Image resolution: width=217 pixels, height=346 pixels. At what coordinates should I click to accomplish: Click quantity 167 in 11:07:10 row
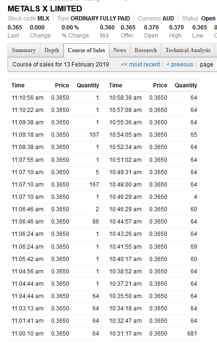(94, 185)
